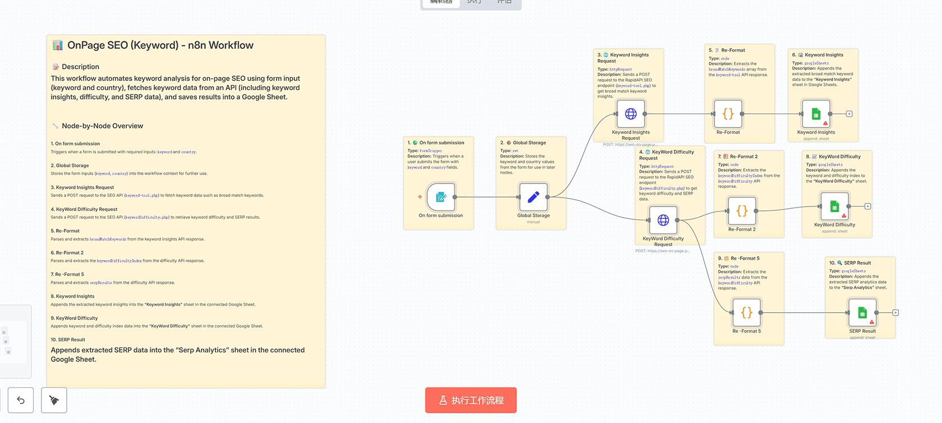The image size is (942, 423).
Task: Open the 评估 tab
Action: (504, 2)
